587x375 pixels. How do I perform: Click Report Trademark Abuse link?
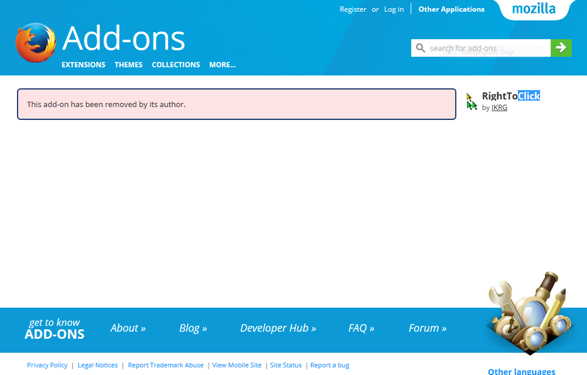pyautogui.click(x=166, y=365)
